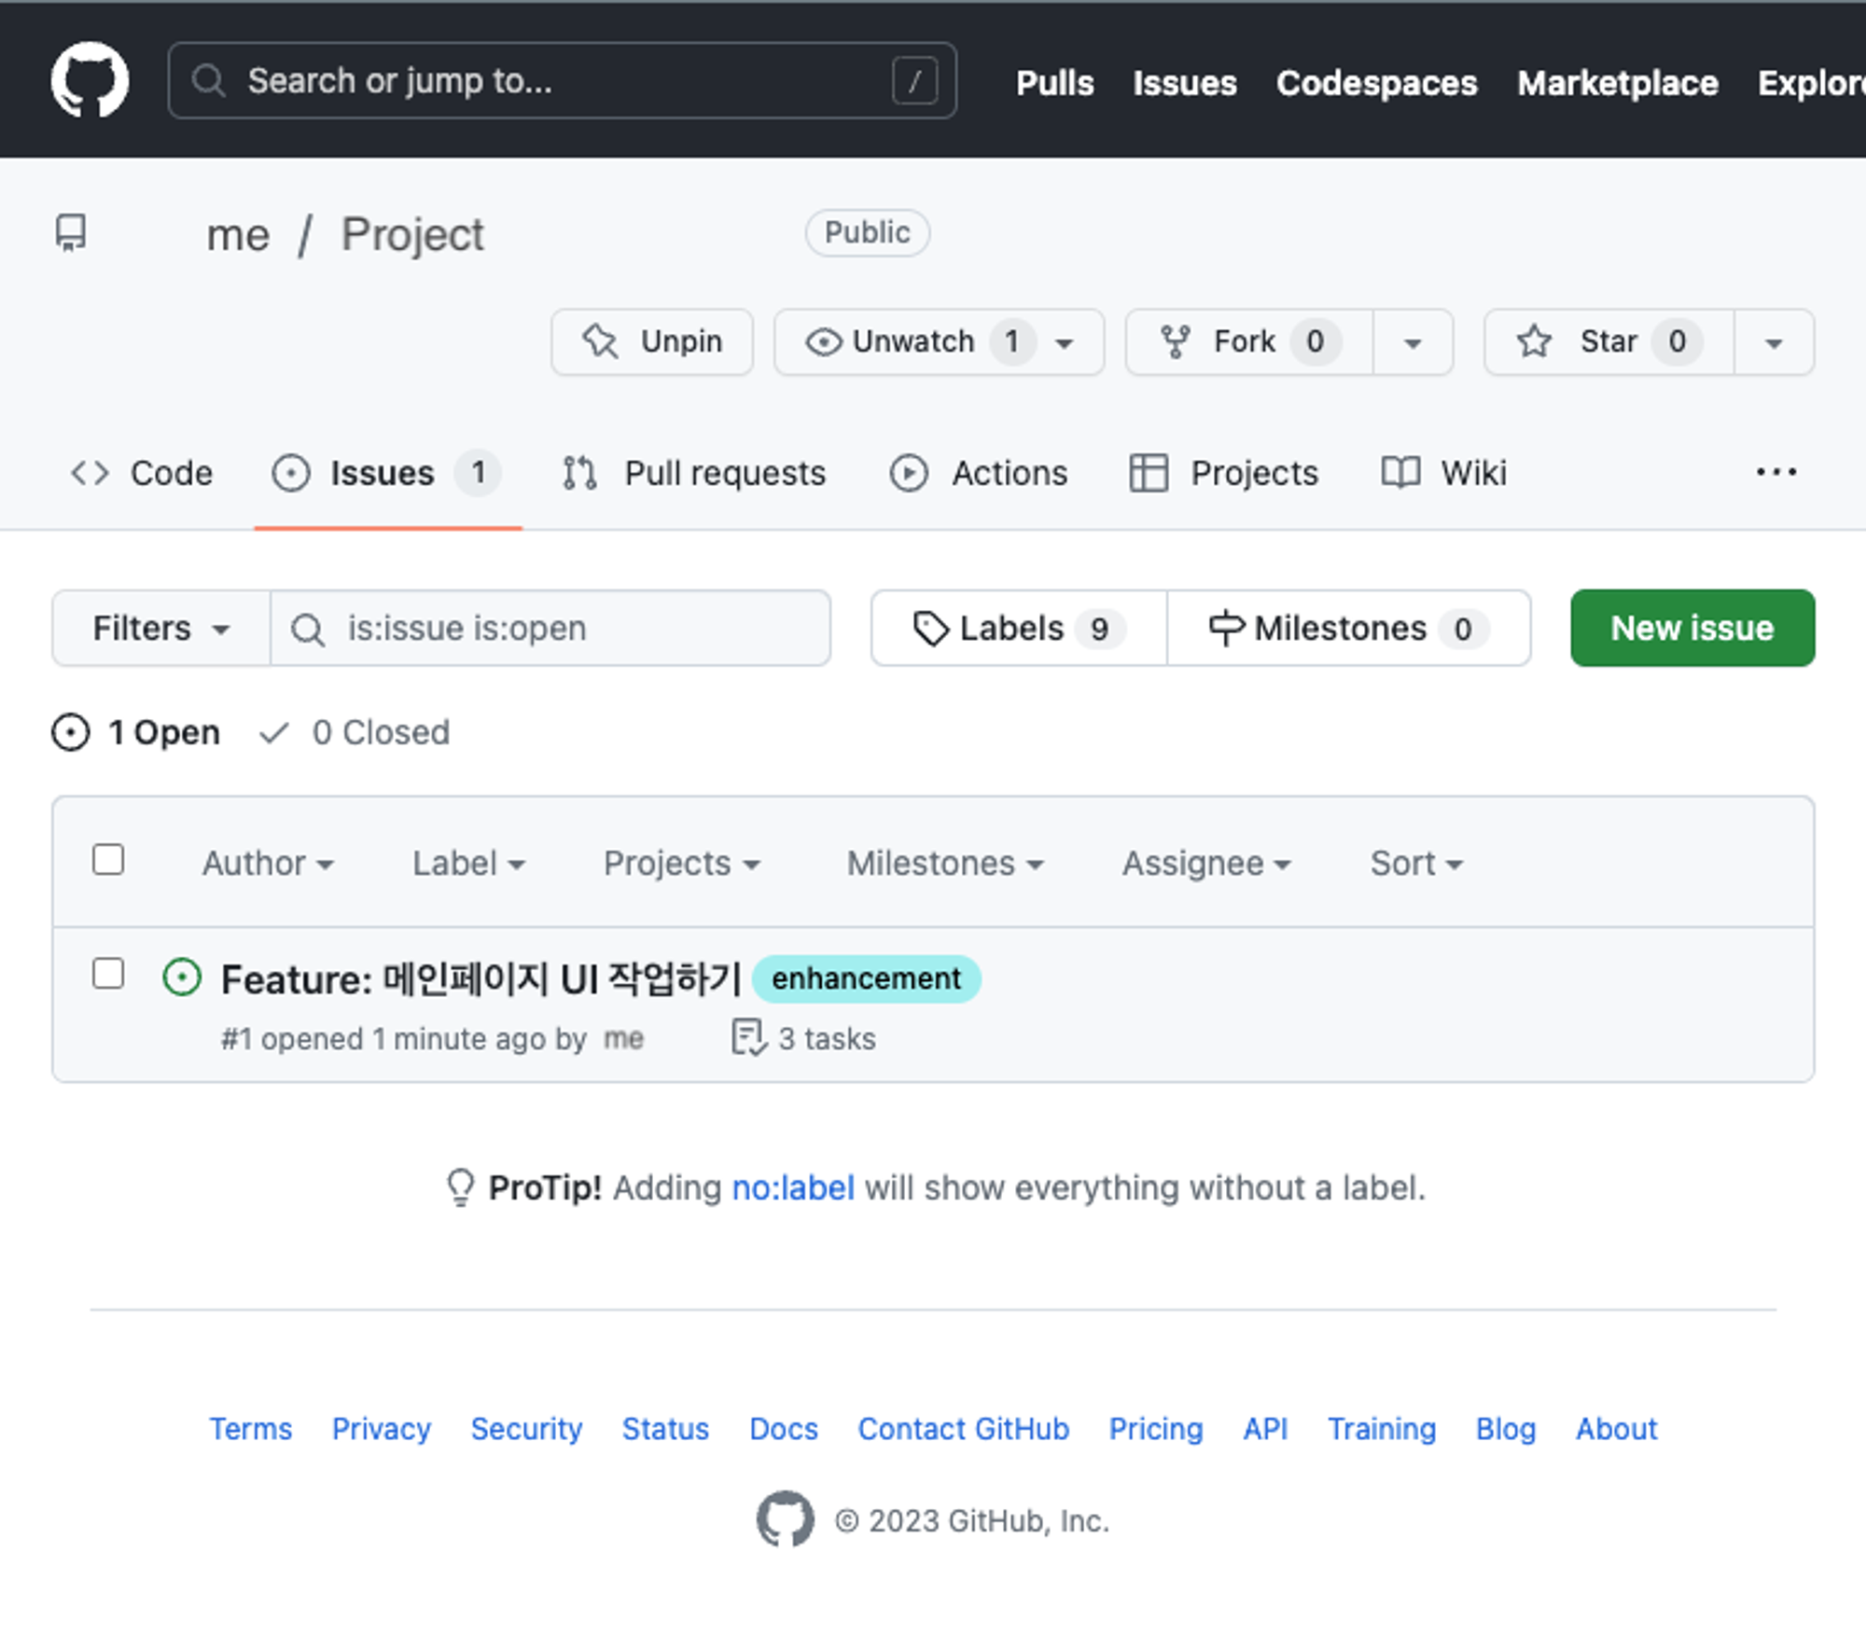The width and height of the screenshot is (1866, 1635).
Task: Click the GitHub octocat home icon
Action: (x=91, y=79)
